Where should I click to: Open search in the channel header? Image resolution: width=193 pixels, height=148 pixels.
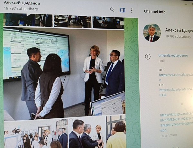[x=112, y=10]
